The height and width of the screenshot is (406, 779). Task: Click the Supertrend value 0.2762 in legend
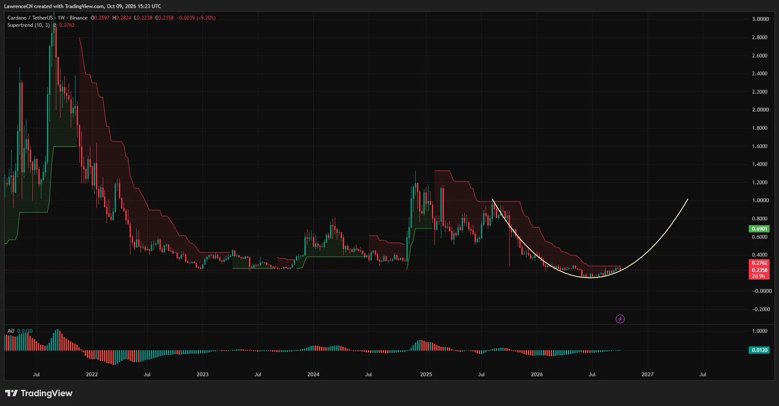[x=67, y=25]
